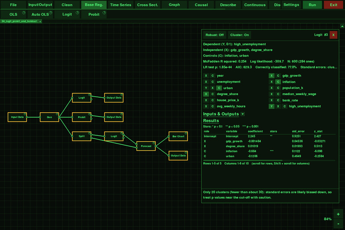Image resolution: width=345 pixels, height=230 pixels.
Task: Open the Input/Output tab
Action: pyautogui.click(x=40, y=5)
